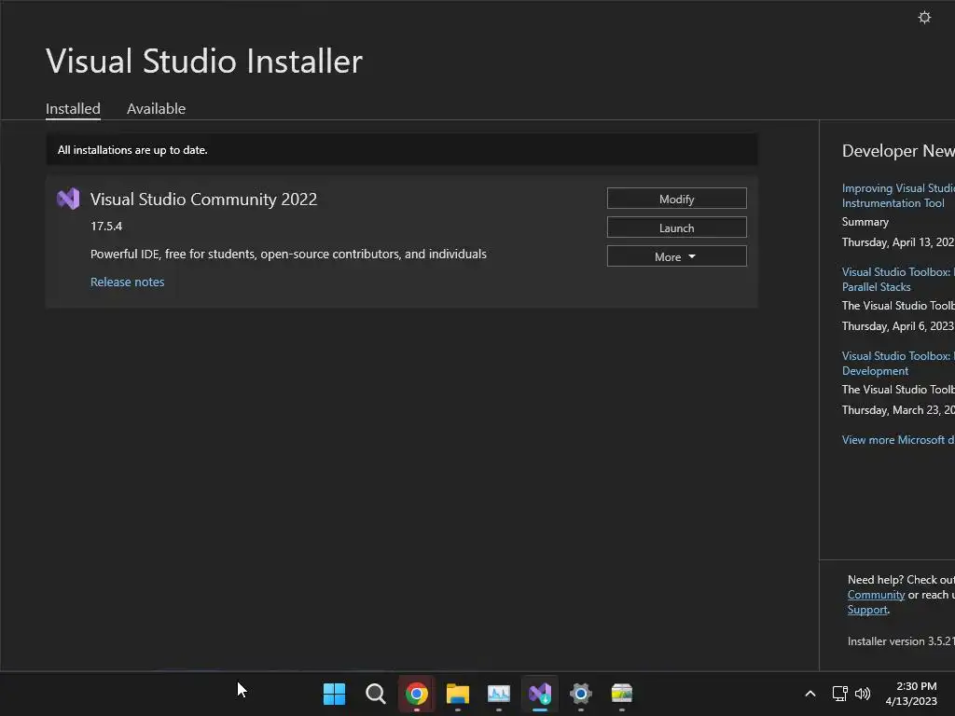Screen dimensions: 955x716
Task: Open File Explorer from the taskbar
Action: coord(457,694)
